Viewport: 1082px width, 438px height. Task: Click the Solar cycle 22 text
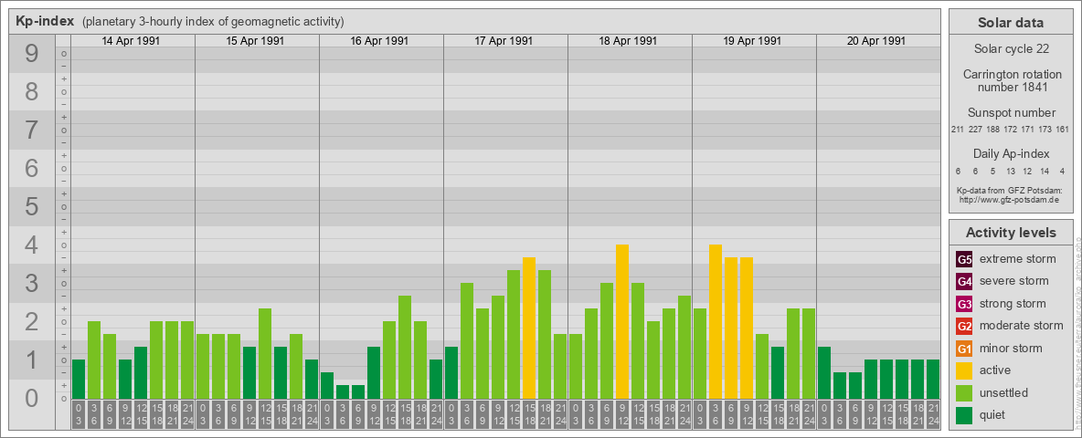point(1011,49)
